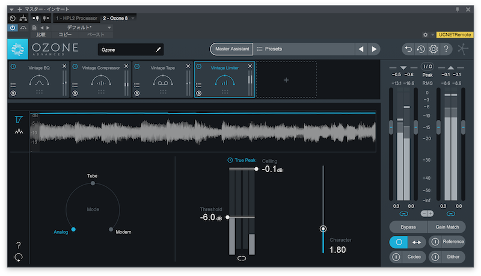The width and height of the screenshot is (481, 276).
Task: Click the Gain Match button
Action: [447, 227]
